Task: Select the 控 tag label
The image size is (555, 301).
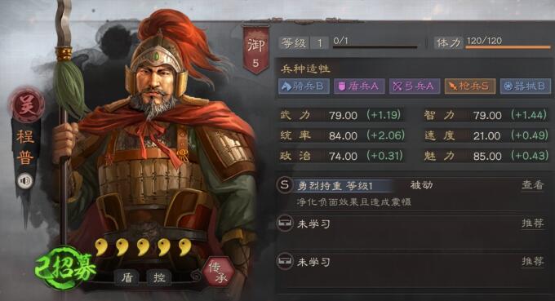Action: [159, 277]
